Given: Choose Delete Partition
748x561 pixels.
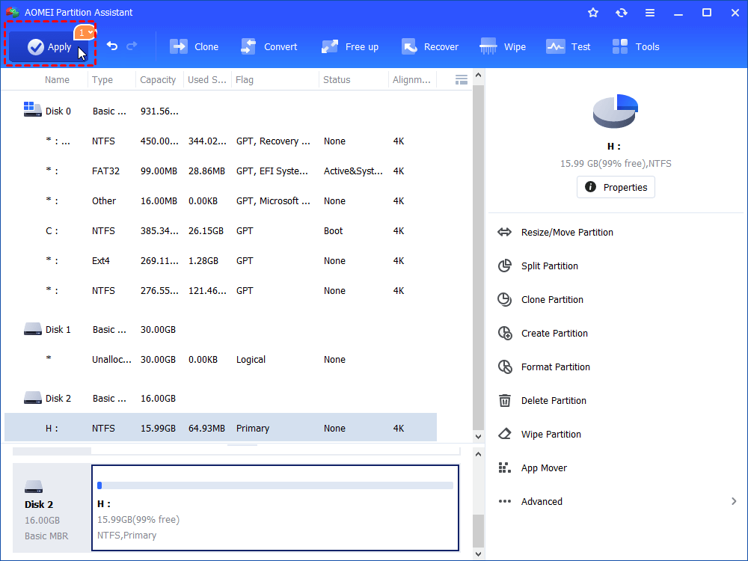Looking at the screenshot, I should 554,401.
